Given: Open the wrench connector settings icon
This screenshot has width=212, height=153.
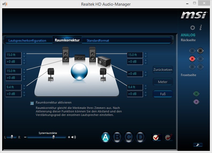Looking at the screenshot, I should coord(198,145).
